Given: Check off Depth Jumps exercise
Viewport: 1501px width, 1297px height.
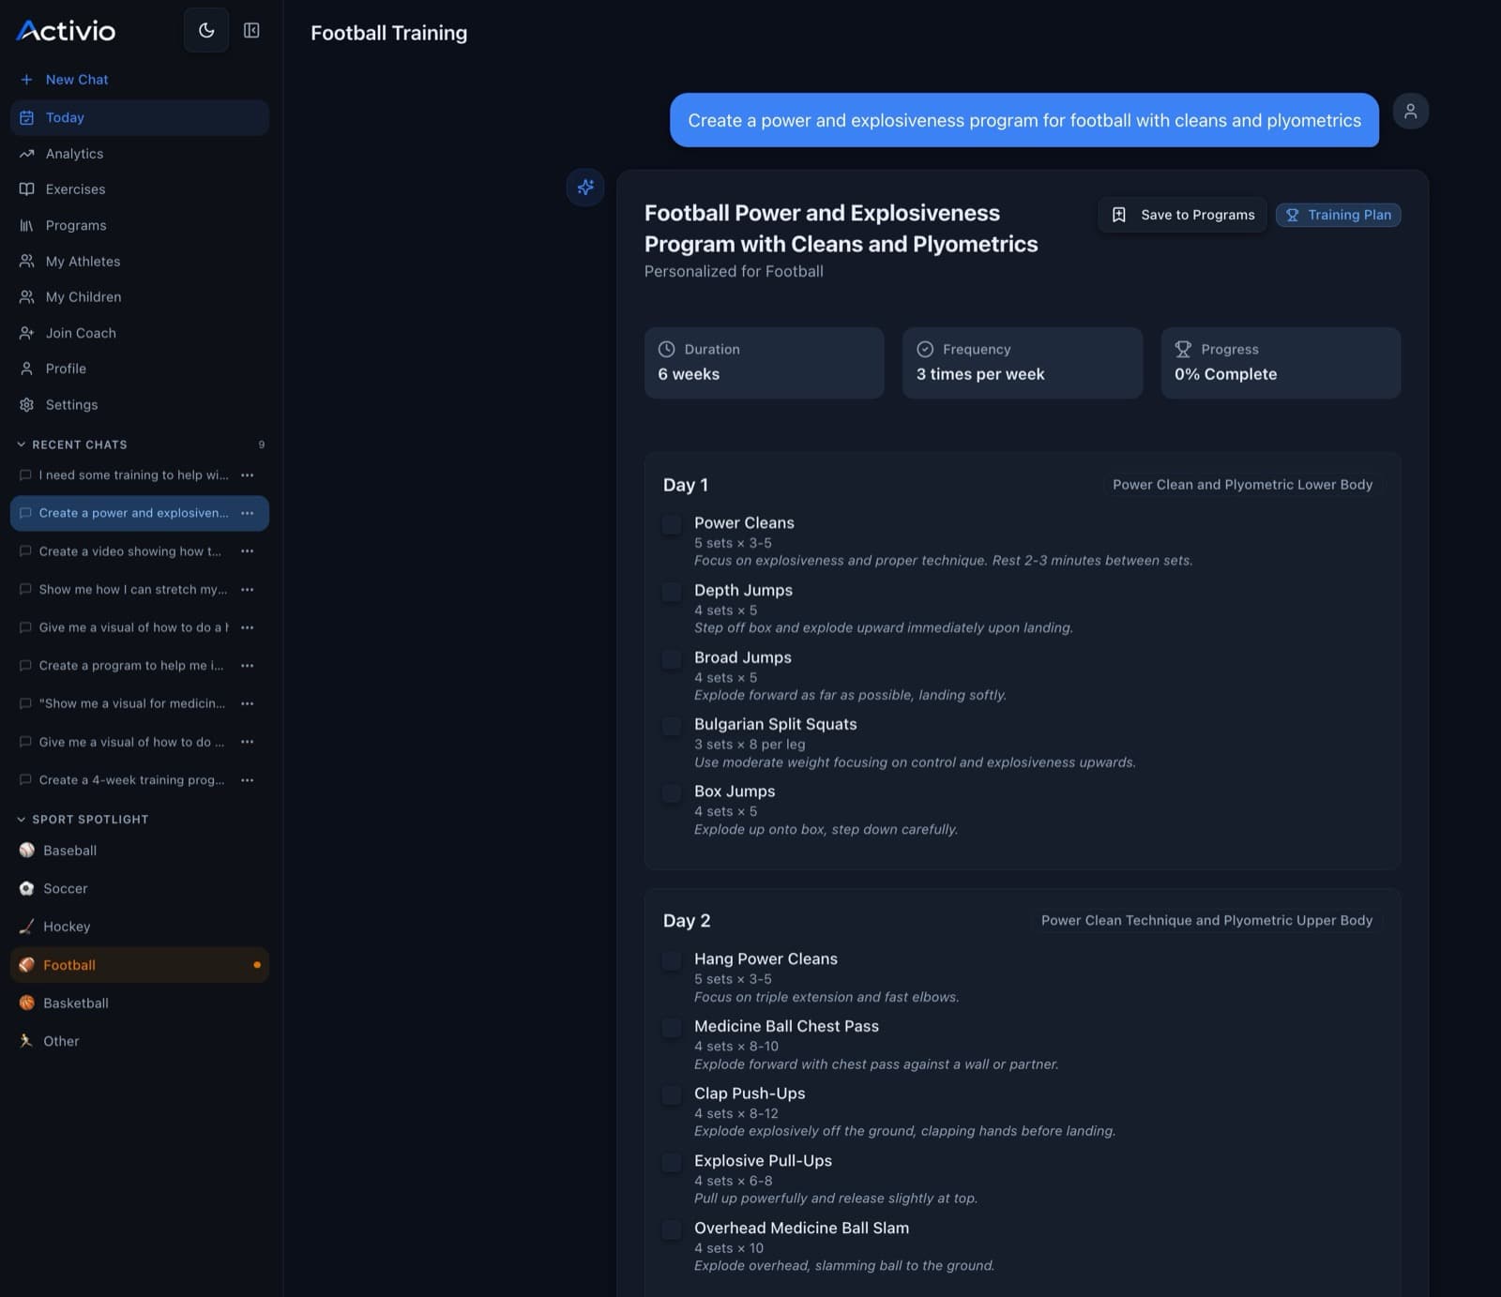Looking at the screenshot, I should (x=672, y=592).
